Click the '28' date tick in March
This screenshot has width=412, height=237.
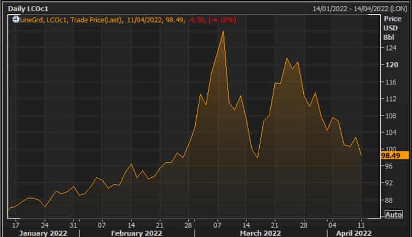click(x=304, y=225)
